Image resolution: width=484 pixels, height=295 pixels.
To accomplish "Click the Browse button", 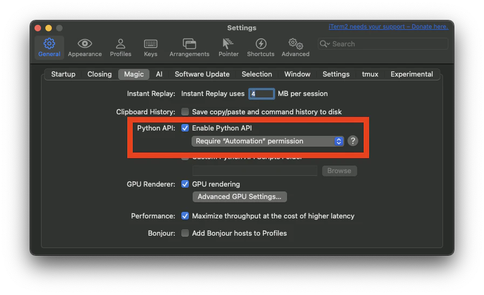I will click(x=339, y=171).
